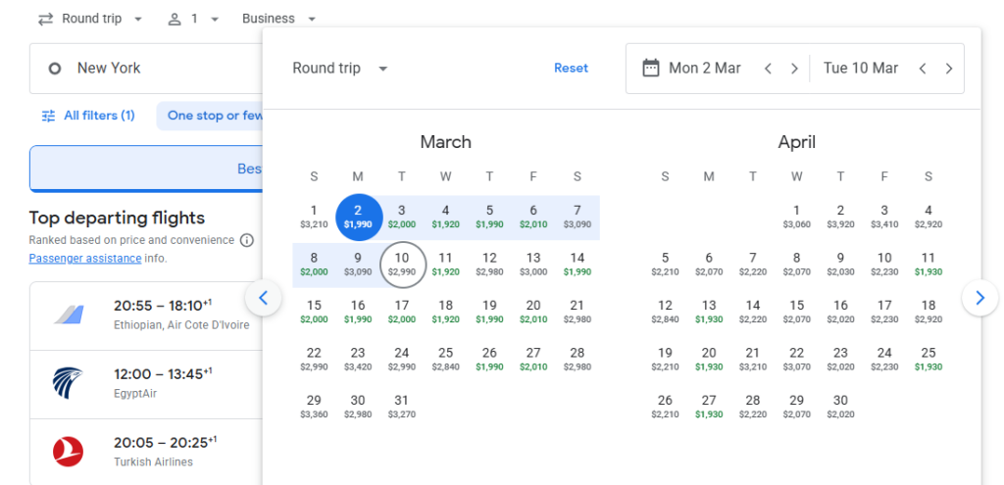Screen dimensions: 1004x485
Task: Open All filters (1)
Action: click(x=88, y=116)
